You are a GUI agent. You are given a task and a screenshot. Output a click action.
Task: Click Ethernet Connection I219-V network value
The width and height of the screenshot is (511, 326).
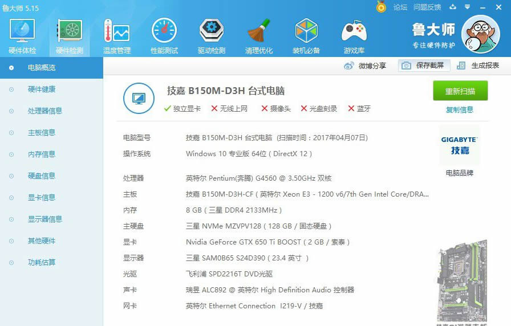(x=254, y=306)
